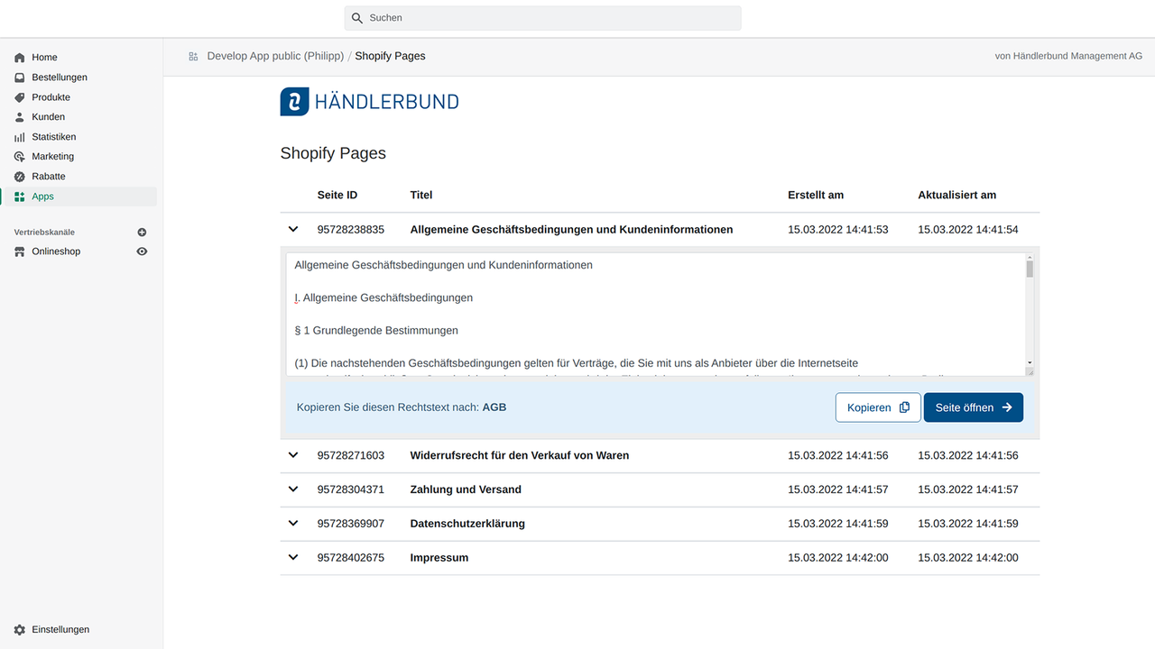1155x649 pixels.
Task: Select the Shopify Pages breadcrumb
Action: 390,55
